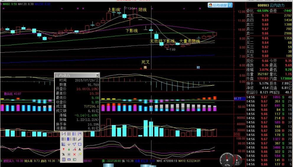Click the 卖一 9.66 order row
This screenshot has width=293, height=167.
coord(269,33)
